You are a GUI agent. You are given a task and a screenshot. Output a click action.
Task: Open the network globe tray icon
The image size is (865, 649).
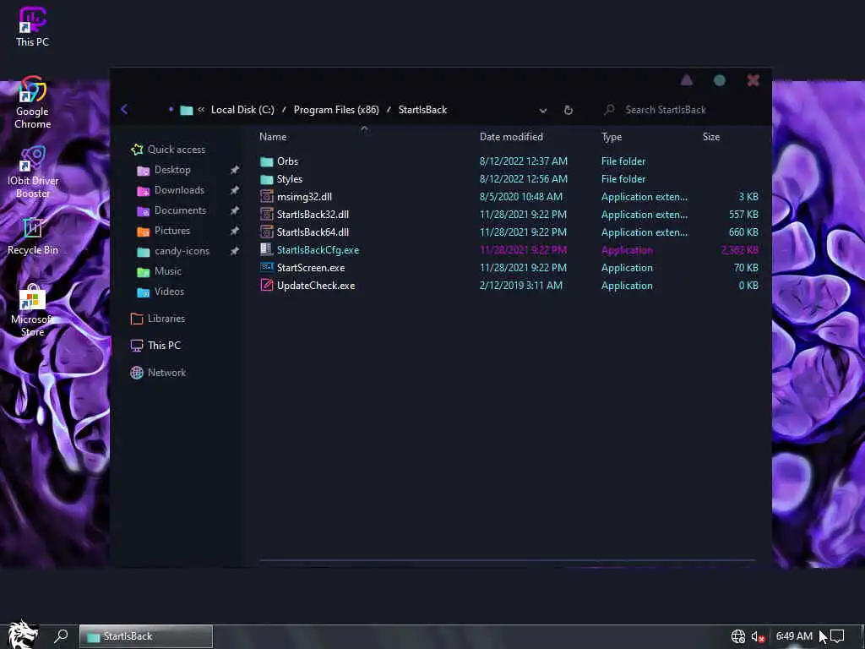click(x=738, y=636)
